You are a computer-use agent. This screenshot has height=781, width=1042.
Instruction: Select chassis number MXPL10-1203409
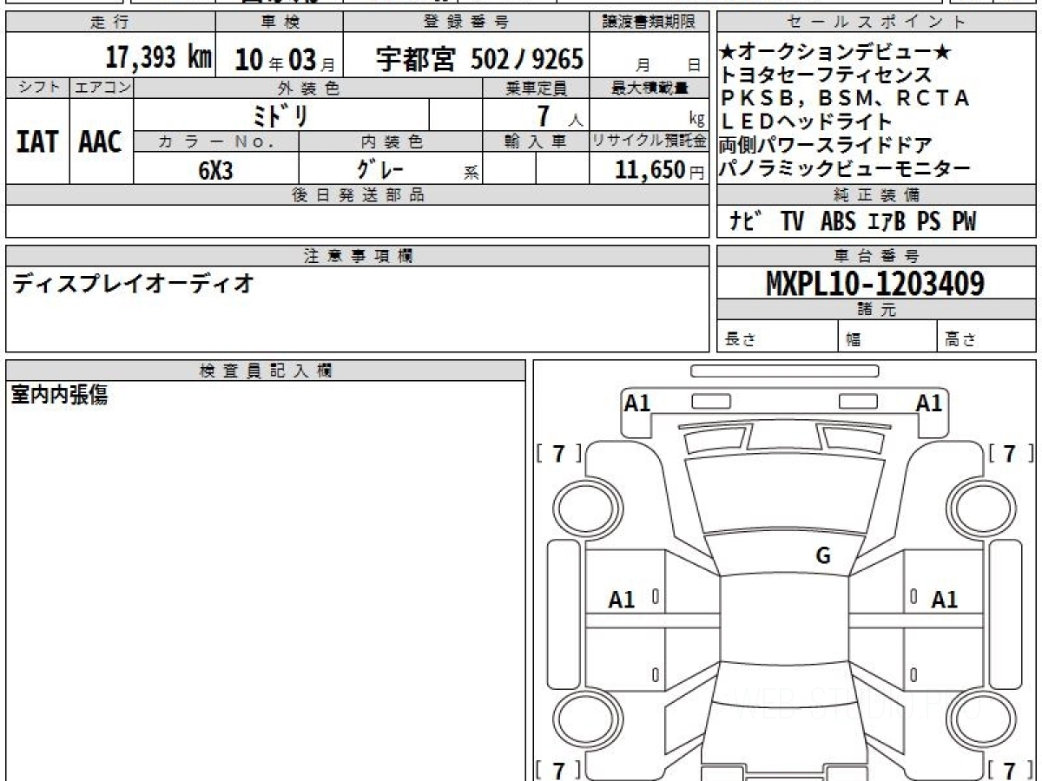pos(875,283)
